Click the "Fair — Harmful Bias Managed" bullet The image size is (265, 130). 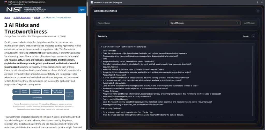[115, 99]
